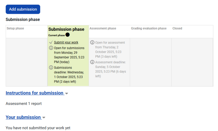Image resolution: width=218 pixels, height=131 pixels.
Task: Collapse the Your submission section arrow
Action: coord(44,118)
